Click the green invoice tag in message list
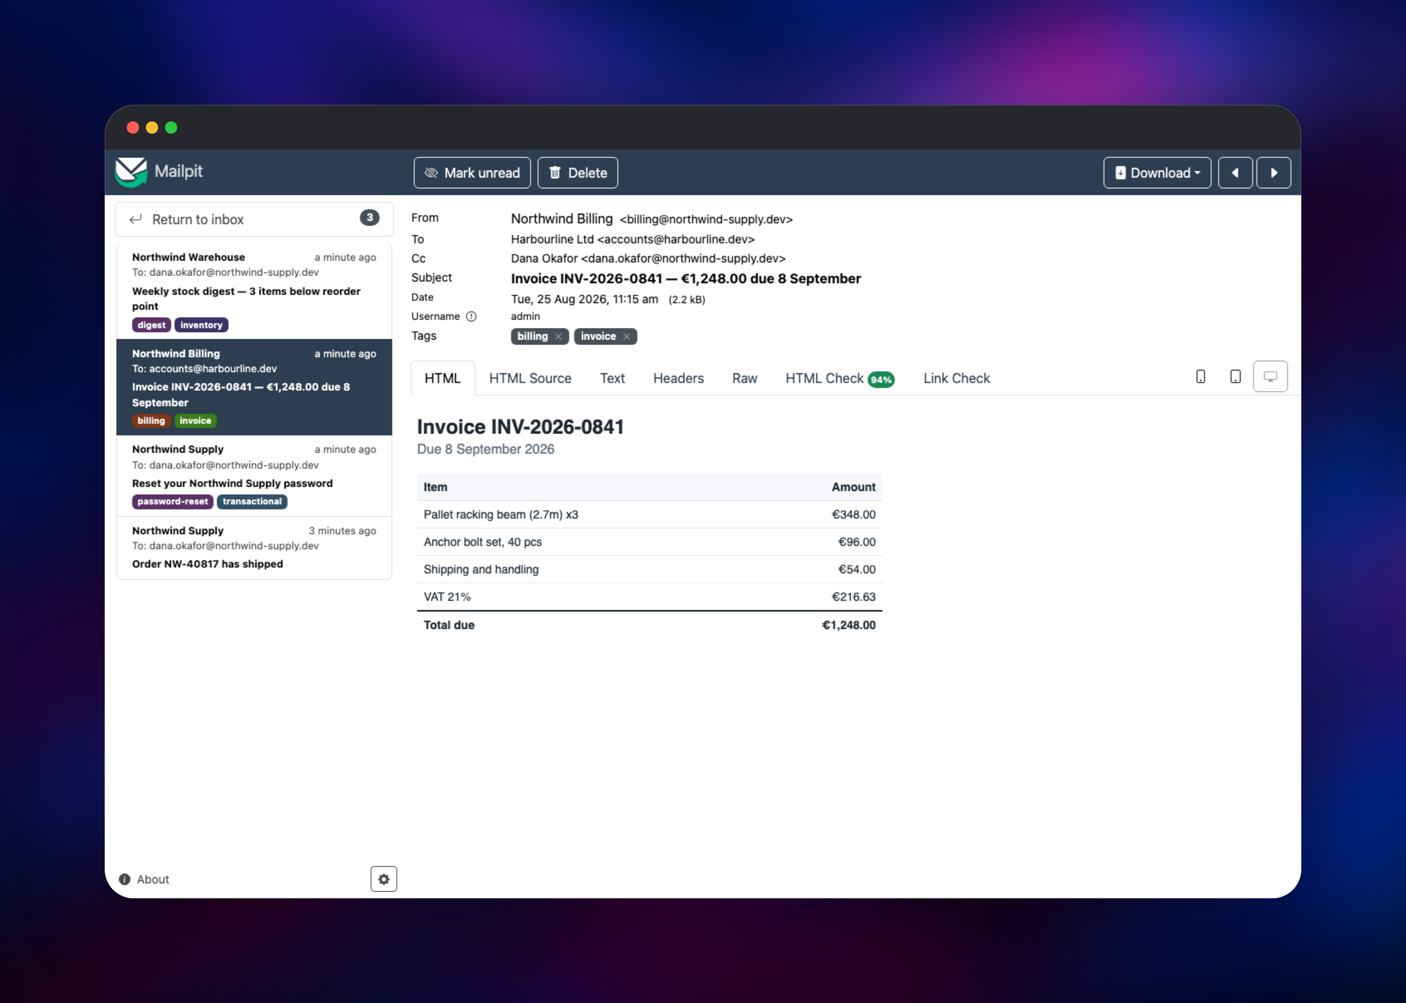 click(x=195, y=421)
